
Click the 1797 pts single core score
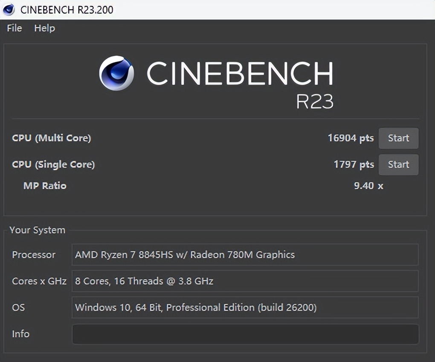[354, 164]
